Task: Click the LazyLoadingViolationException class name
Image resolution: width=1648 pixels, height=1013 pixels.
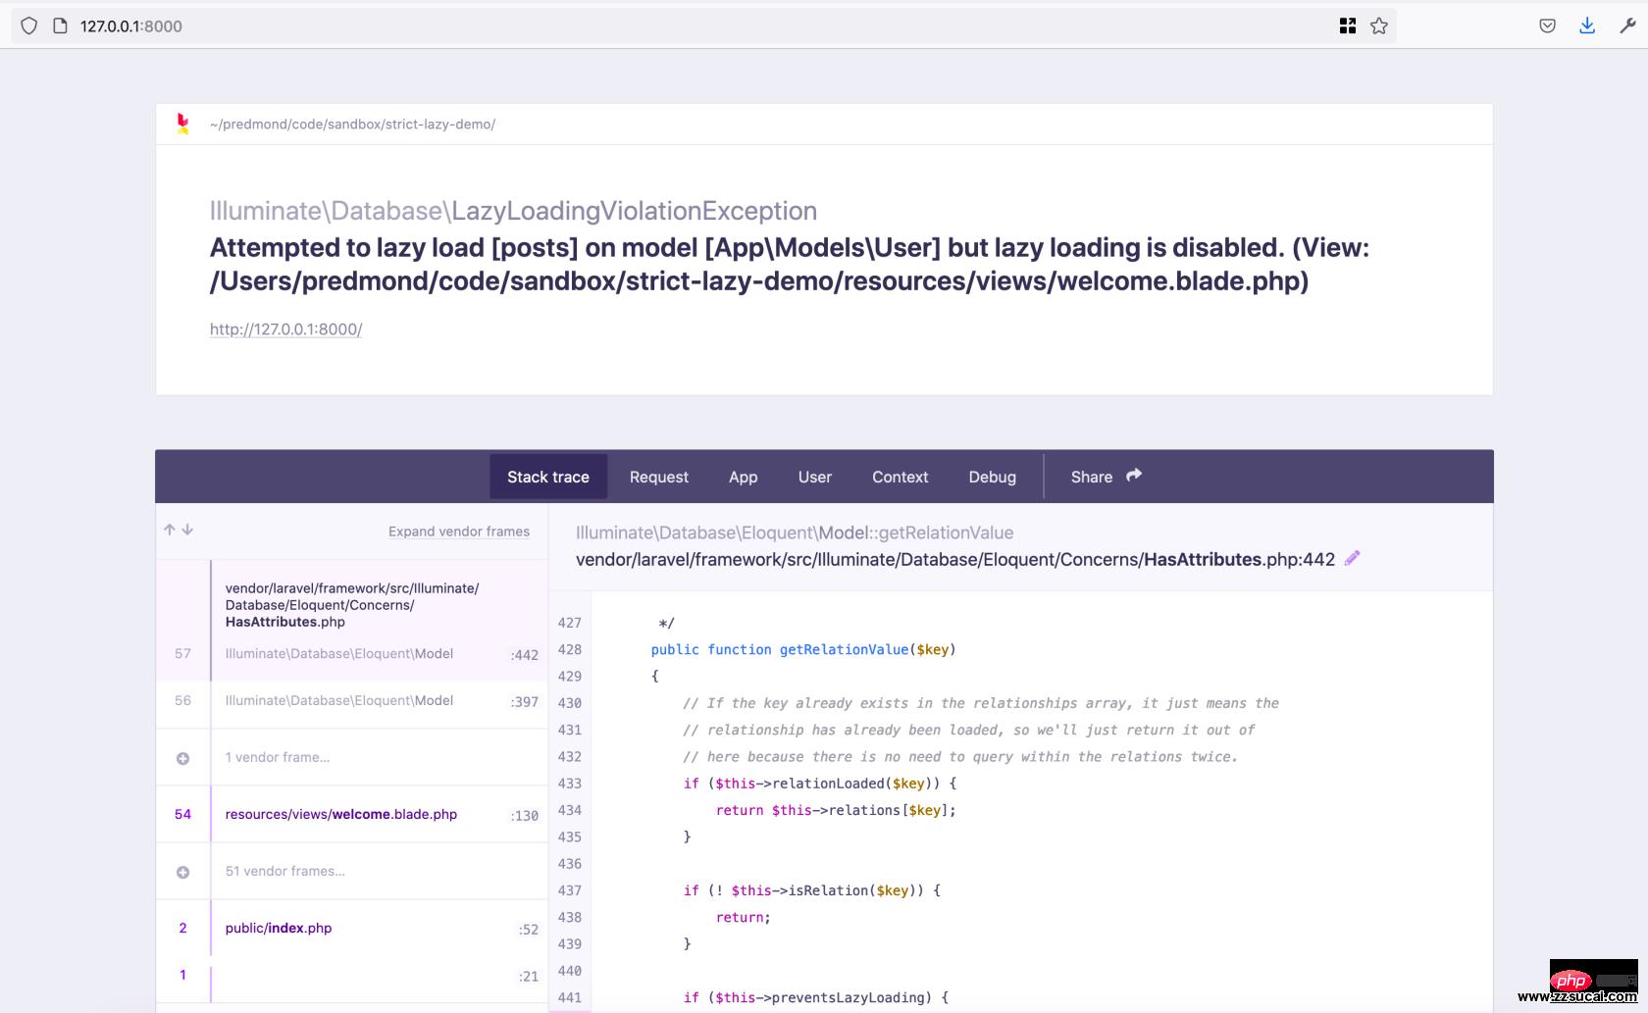Action: [x=634, y=211]
